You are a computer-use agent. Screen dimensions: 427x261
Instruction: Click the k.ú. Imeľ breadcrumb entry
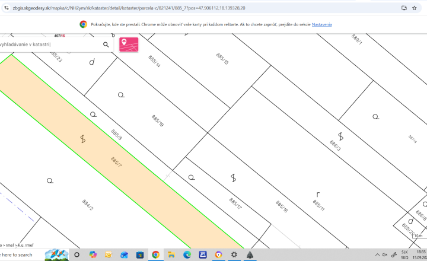(x=26, y=245)
